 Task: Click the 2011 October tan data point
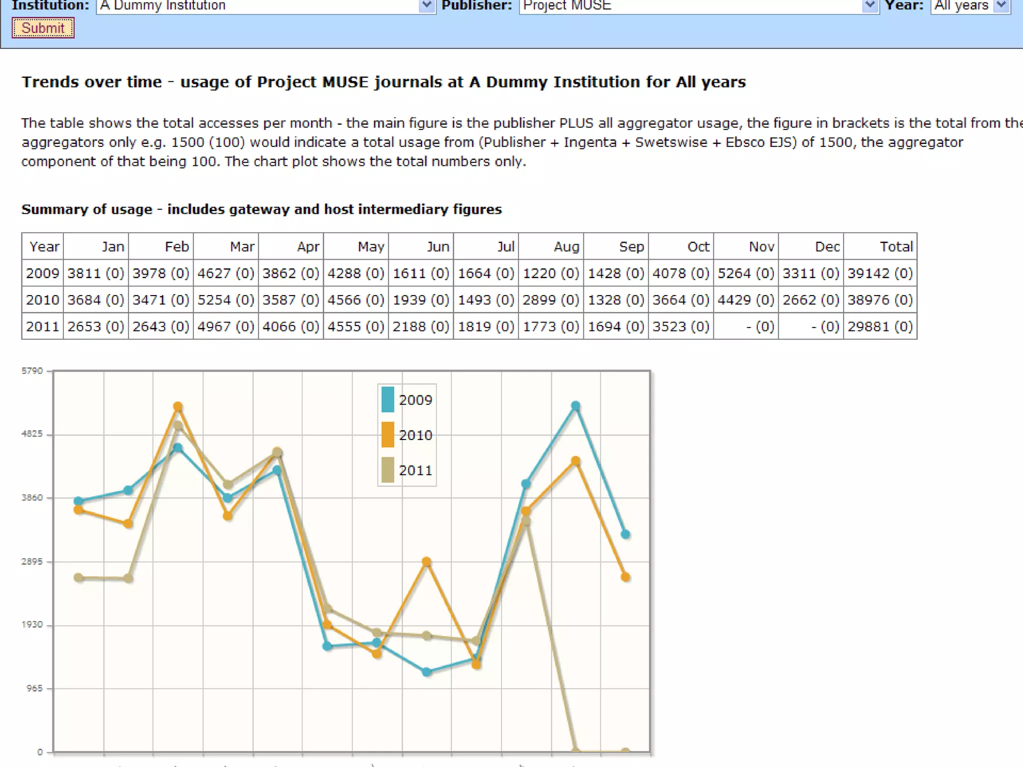pyautogui.click(x=525, y=521)
